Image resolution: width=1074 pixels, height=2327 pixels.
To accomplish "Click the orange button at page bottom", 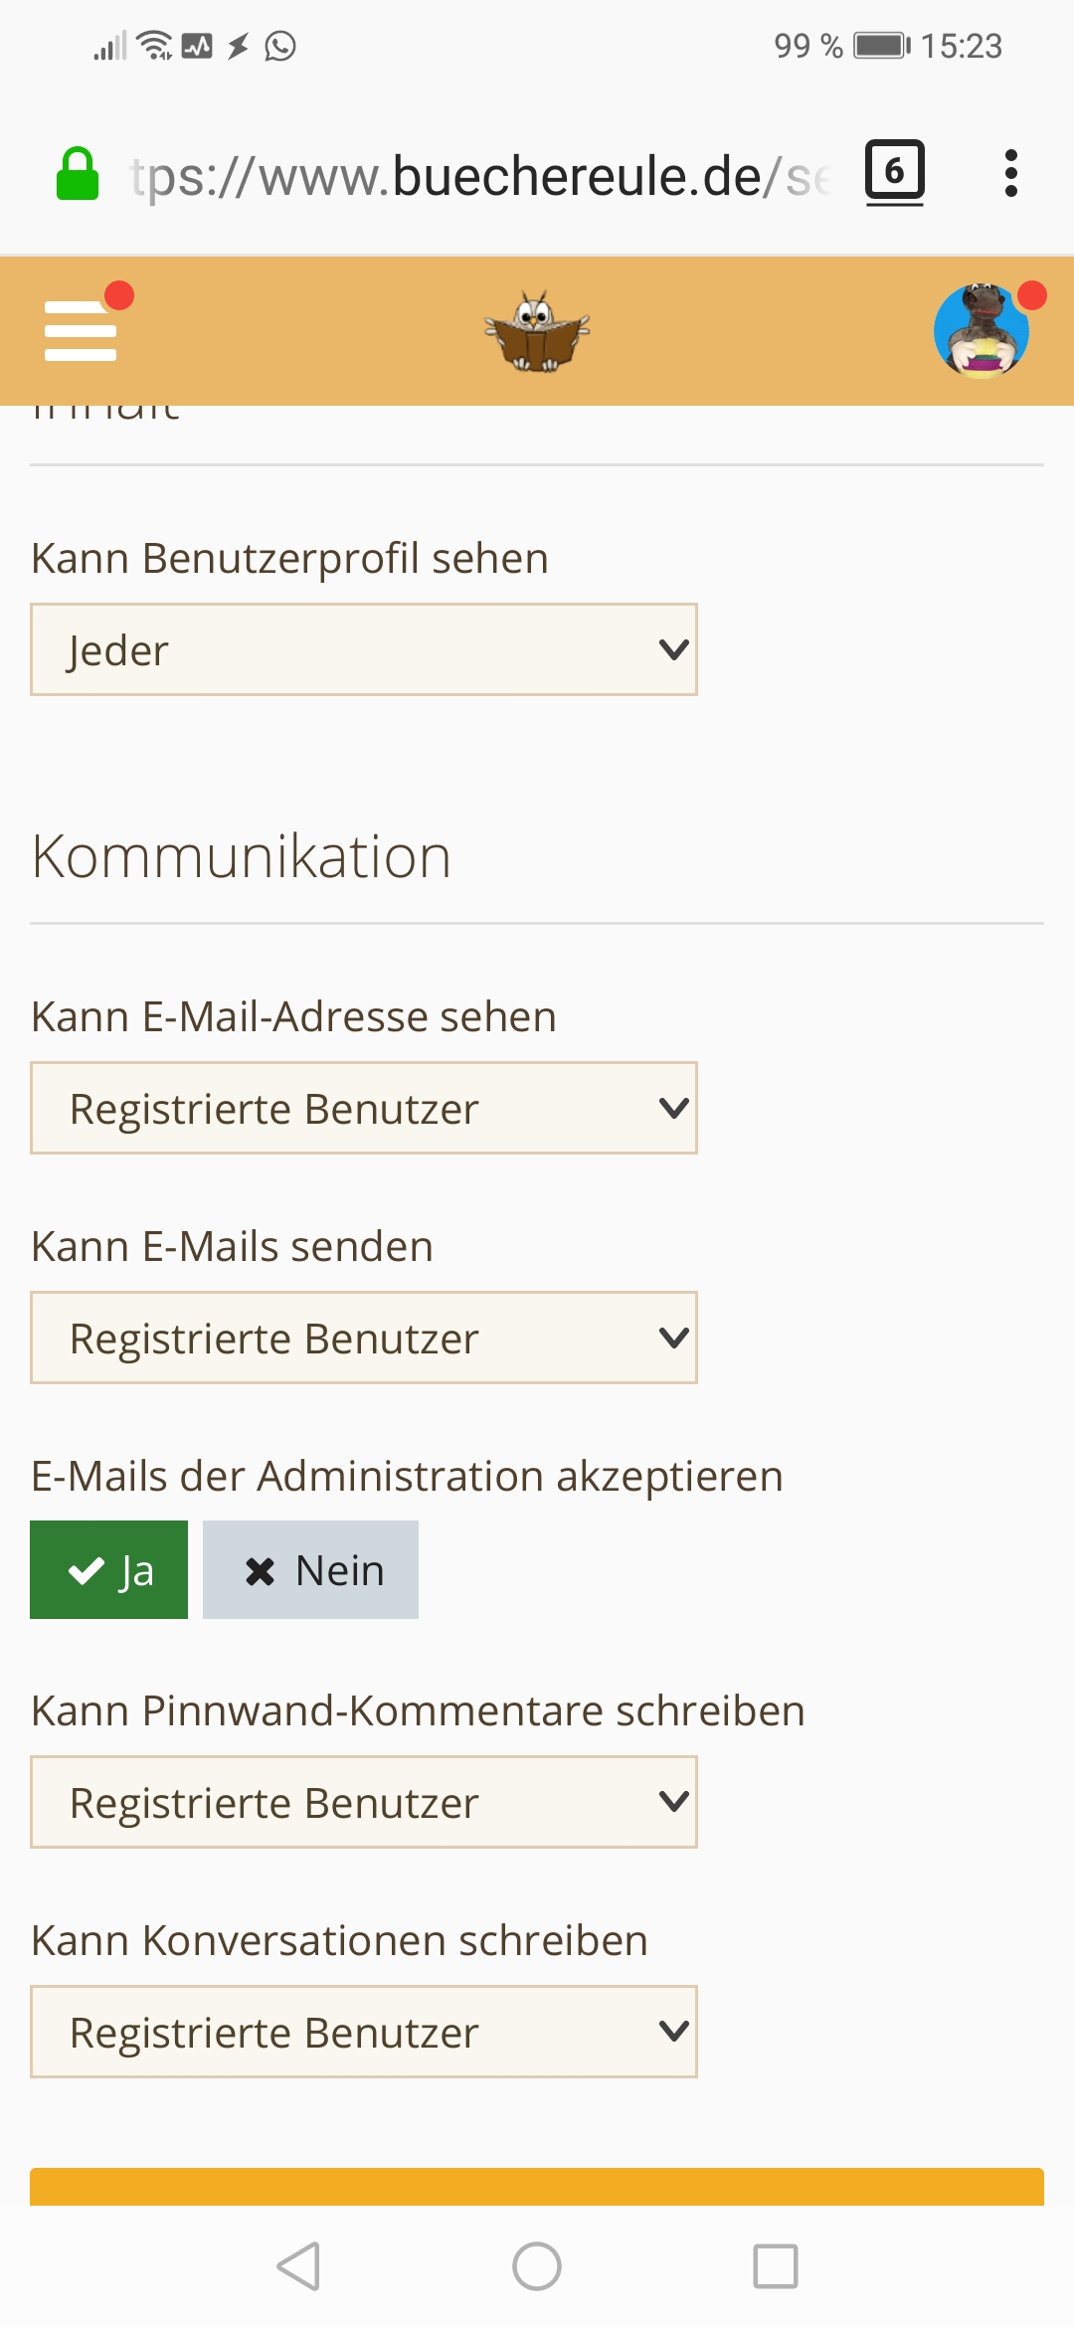I will 537,2187.
